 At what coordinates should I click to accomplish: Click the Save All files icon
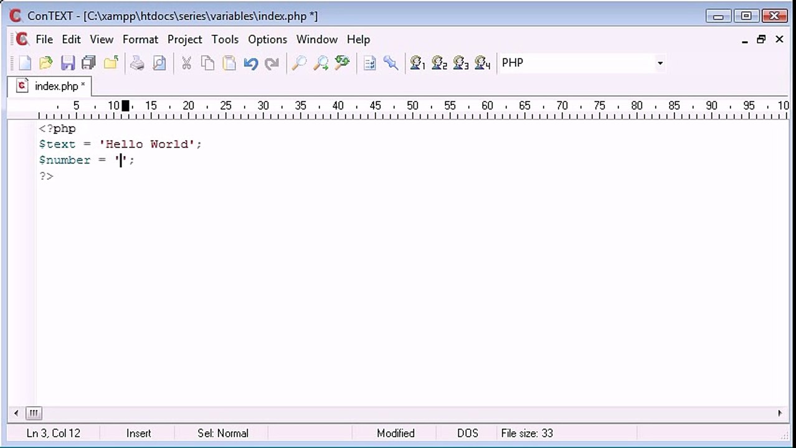[89, 63]
